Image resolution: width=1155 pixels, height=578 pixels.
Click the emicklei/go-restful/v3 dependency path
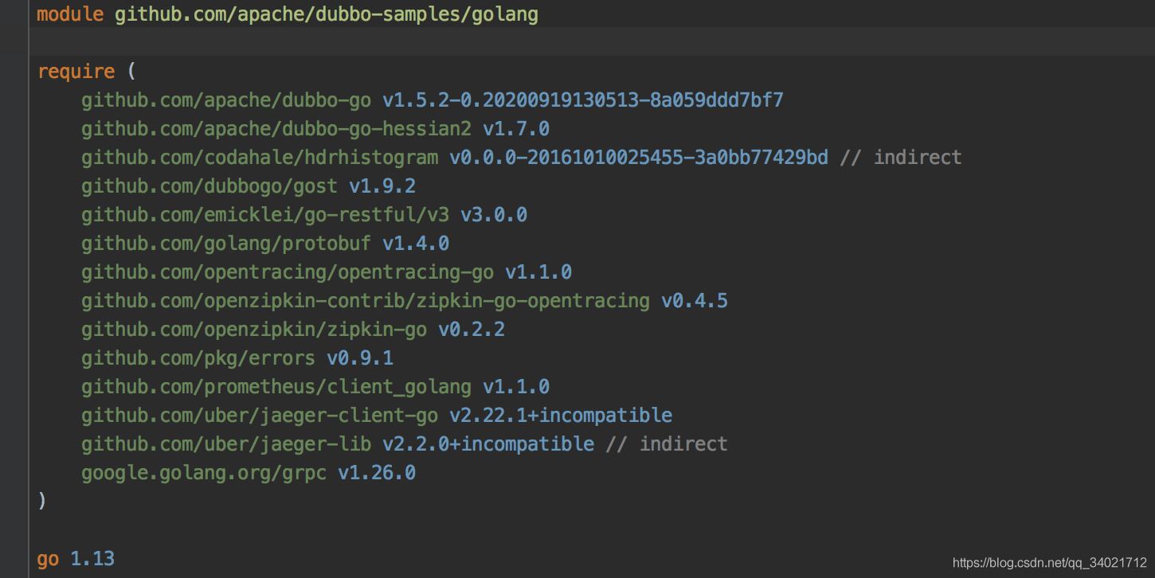[264, 215]
